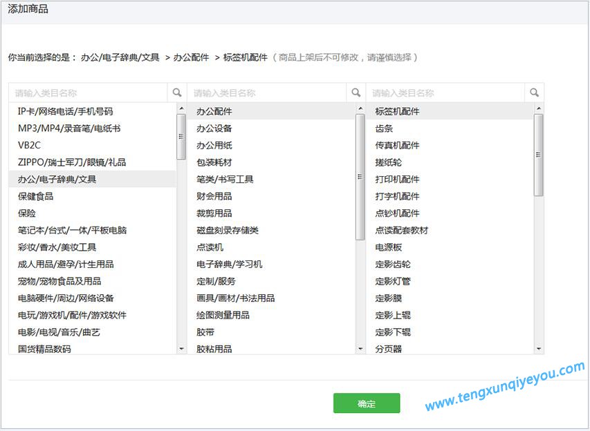
Task: Select subcategory 办公用纸
Action: (x=271, y=145)
